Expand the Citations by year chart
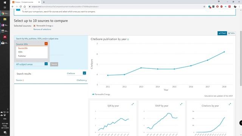This screenshot has width=242, height=136. coord(230,104)
